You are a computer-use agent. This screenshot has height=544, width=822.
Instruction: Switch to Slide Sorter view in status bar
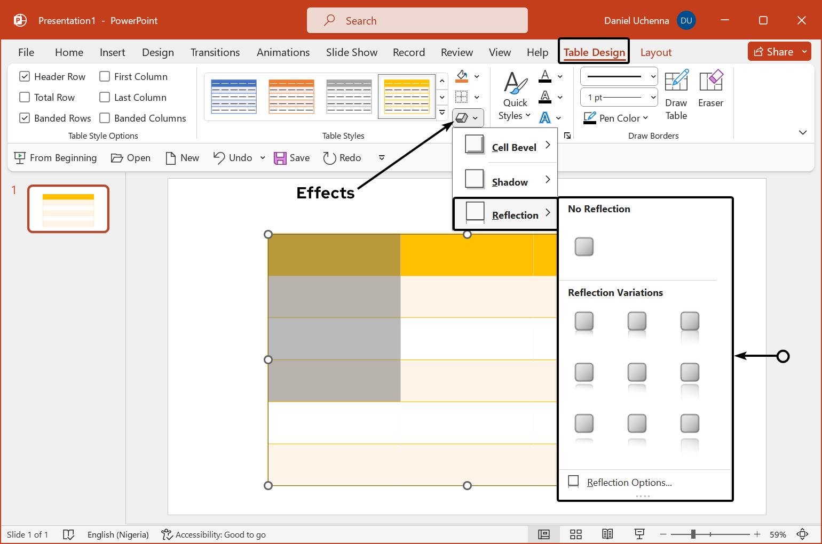click(x=575, y=534)
